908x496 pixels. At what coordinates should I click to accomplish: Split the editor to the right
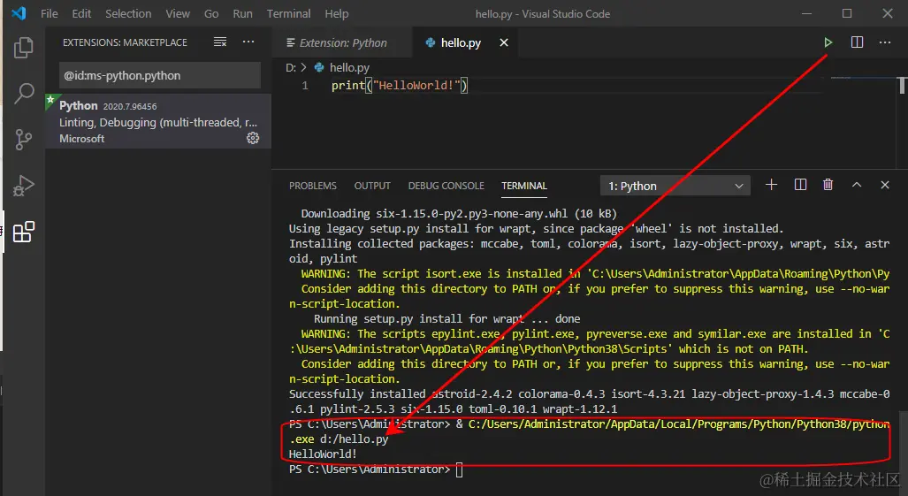pyautogui.click(x=857, y=42)
